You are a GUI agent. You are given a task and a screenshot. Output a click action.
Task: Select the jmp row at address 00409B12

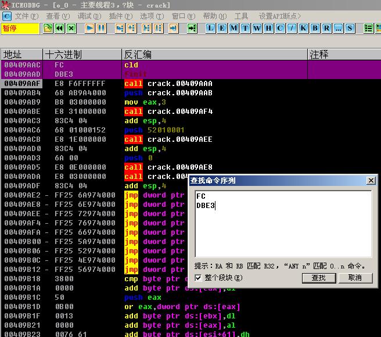[95, 270]
